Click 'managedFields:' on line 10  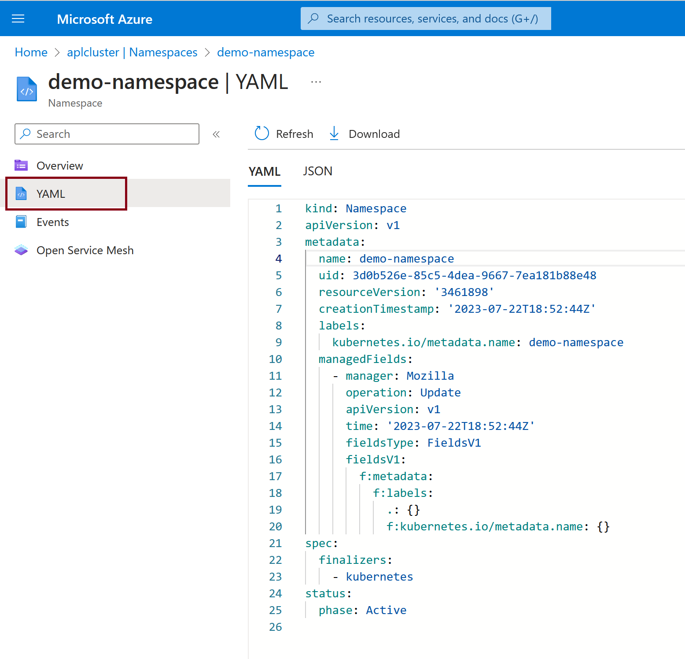pos(366,359)
